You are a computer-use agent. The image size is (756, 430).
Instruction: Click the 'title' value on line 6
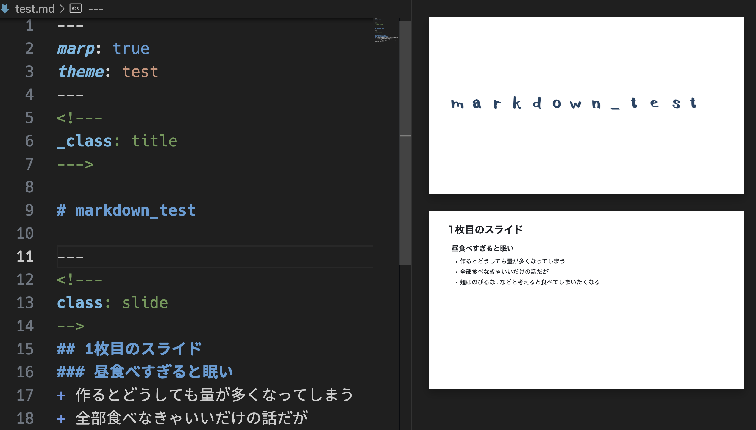point(154,141)
